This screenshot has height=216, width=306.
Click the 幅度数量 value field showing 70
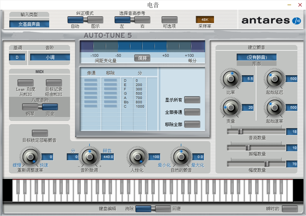(x=292, y=164)
